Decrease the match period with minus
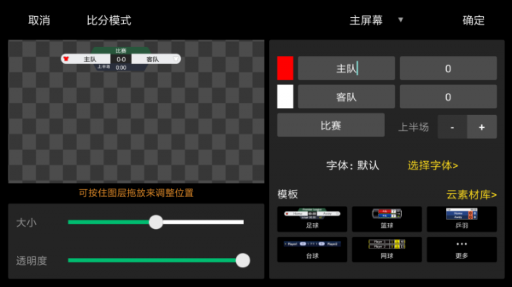This screenshot has height=287, width=512. (x=452, y=127)
